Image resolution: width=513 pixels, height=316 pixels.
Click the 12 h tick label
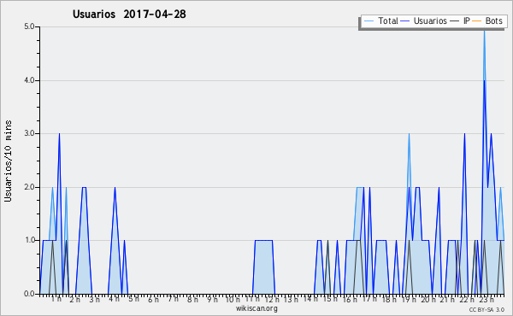coord(272,299)
